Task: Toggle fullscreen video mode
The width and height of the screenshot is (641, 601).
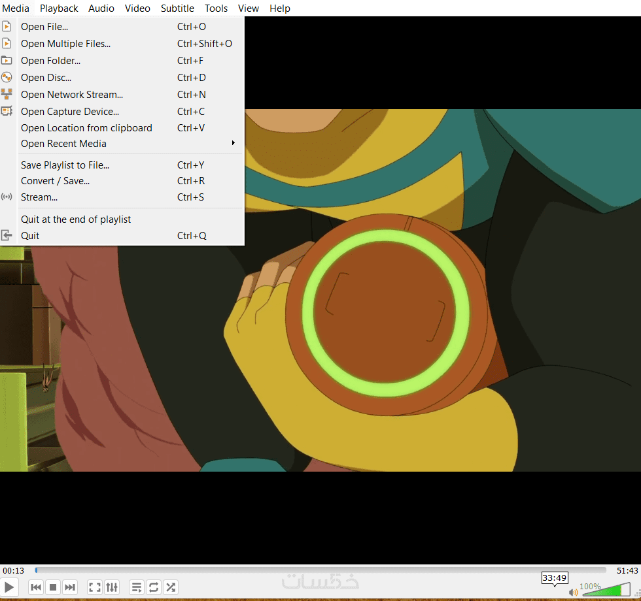Action: [x=95, y=587]
